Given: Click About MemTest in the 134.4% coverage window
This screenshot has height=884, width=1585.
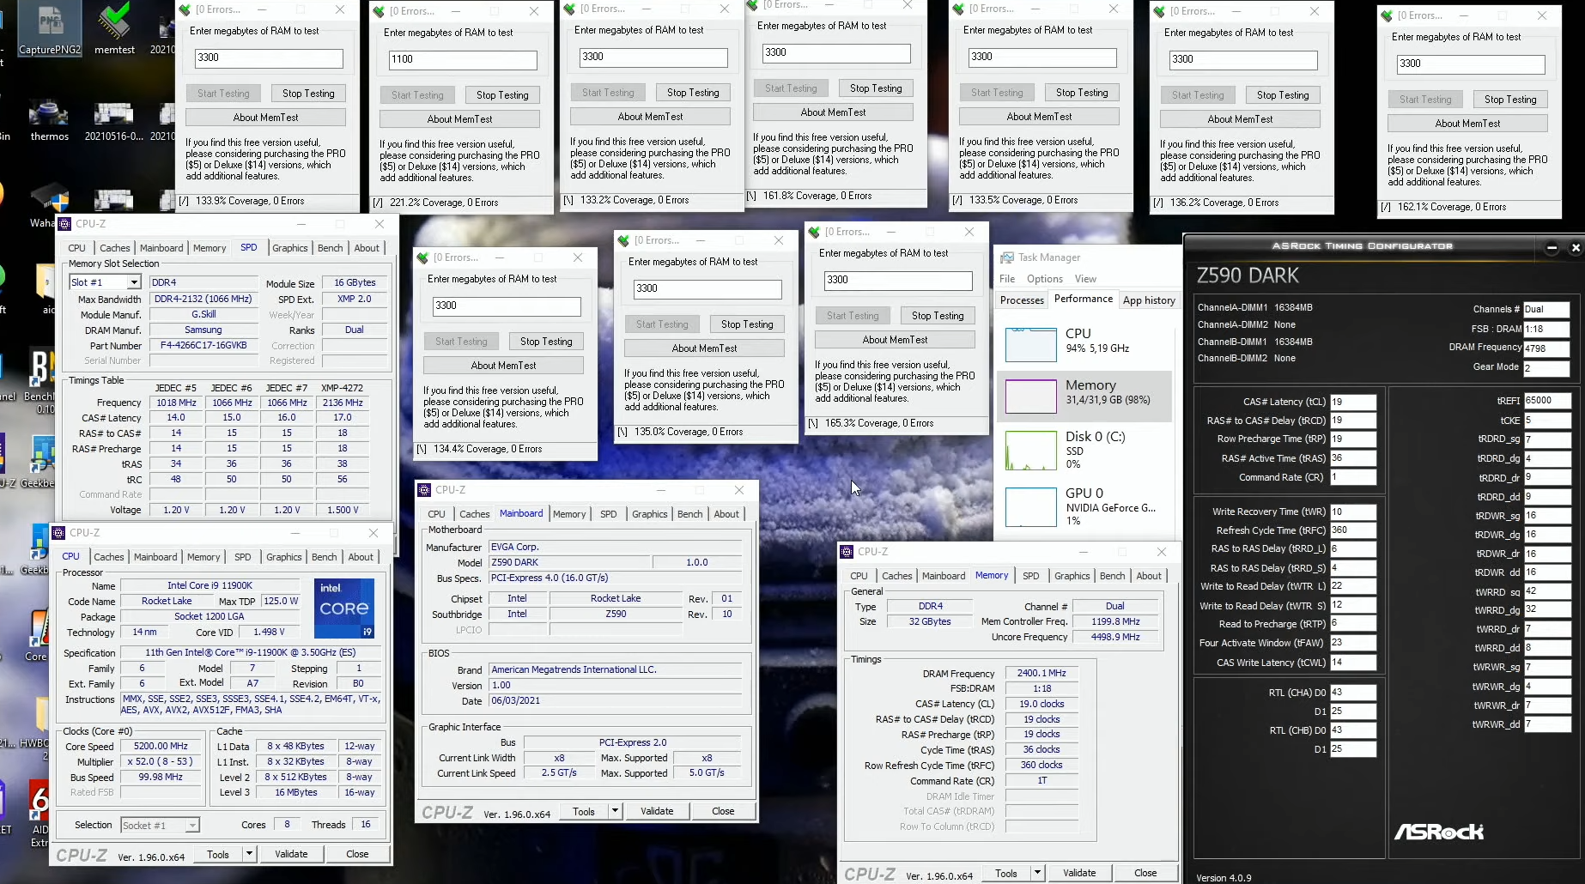Looking at the screenshot, I should click(503, 366).
